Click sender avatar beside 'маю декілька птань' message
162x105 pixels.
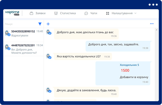(x=49, y=32)
